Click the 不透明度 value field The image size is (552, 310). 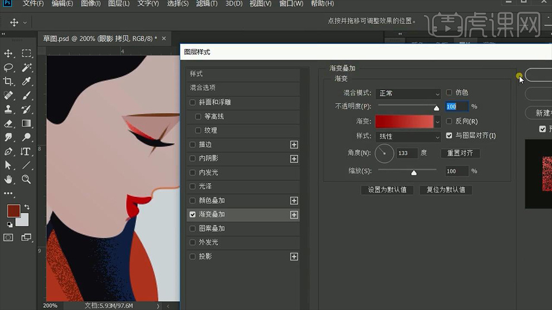tap(457, 106)
